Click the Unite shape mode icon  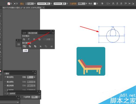24,39
